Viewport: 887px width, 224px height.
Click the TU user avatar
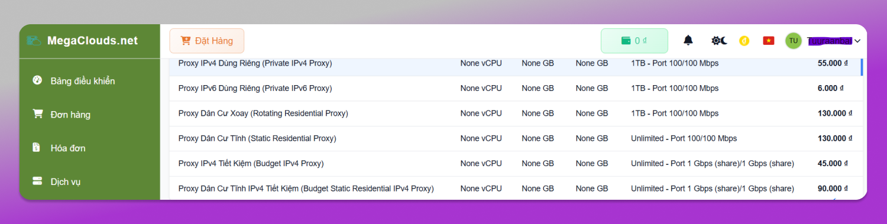[793, 41]
